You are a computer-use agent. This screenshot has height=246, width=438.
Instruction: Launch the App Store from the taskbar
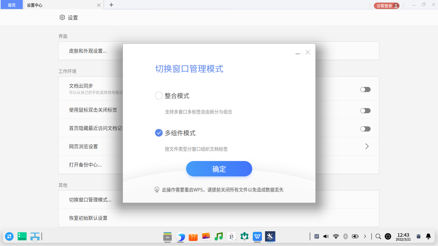tap(193, 237)
